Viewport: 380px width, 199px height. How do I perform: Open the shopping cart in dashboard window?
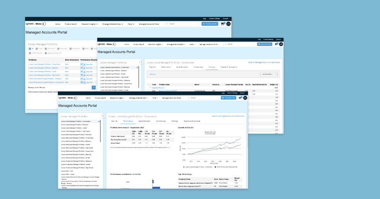(223, 24)
